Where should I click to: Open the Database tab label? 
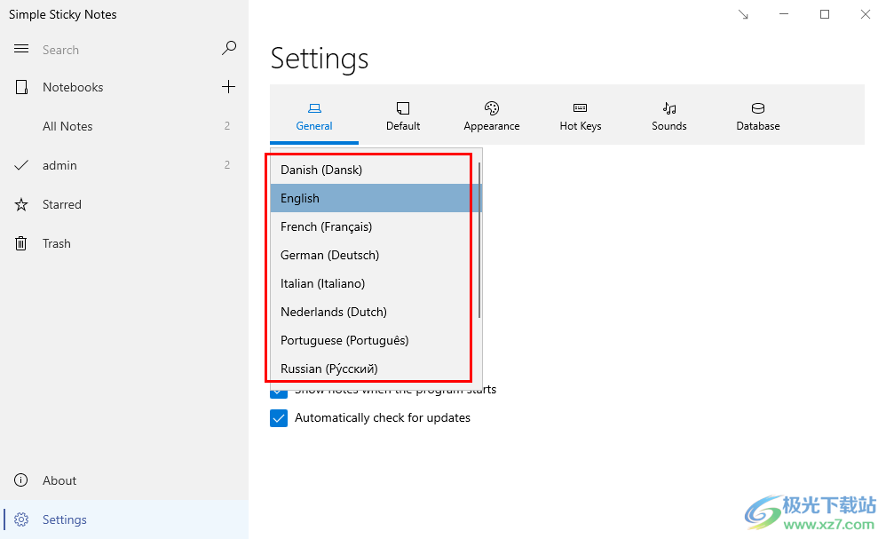(x=758, y=126)
